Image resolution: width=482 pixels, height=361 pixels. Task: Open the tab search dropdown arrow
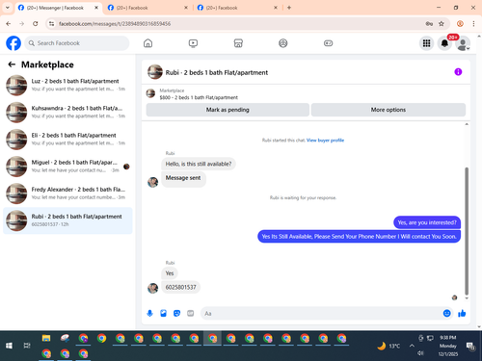pyautogui.click(x=8, y=8)
